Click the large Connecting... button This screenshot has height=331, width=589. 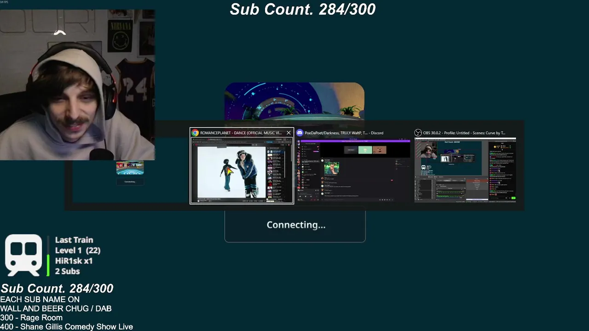[x=295, y=225]
